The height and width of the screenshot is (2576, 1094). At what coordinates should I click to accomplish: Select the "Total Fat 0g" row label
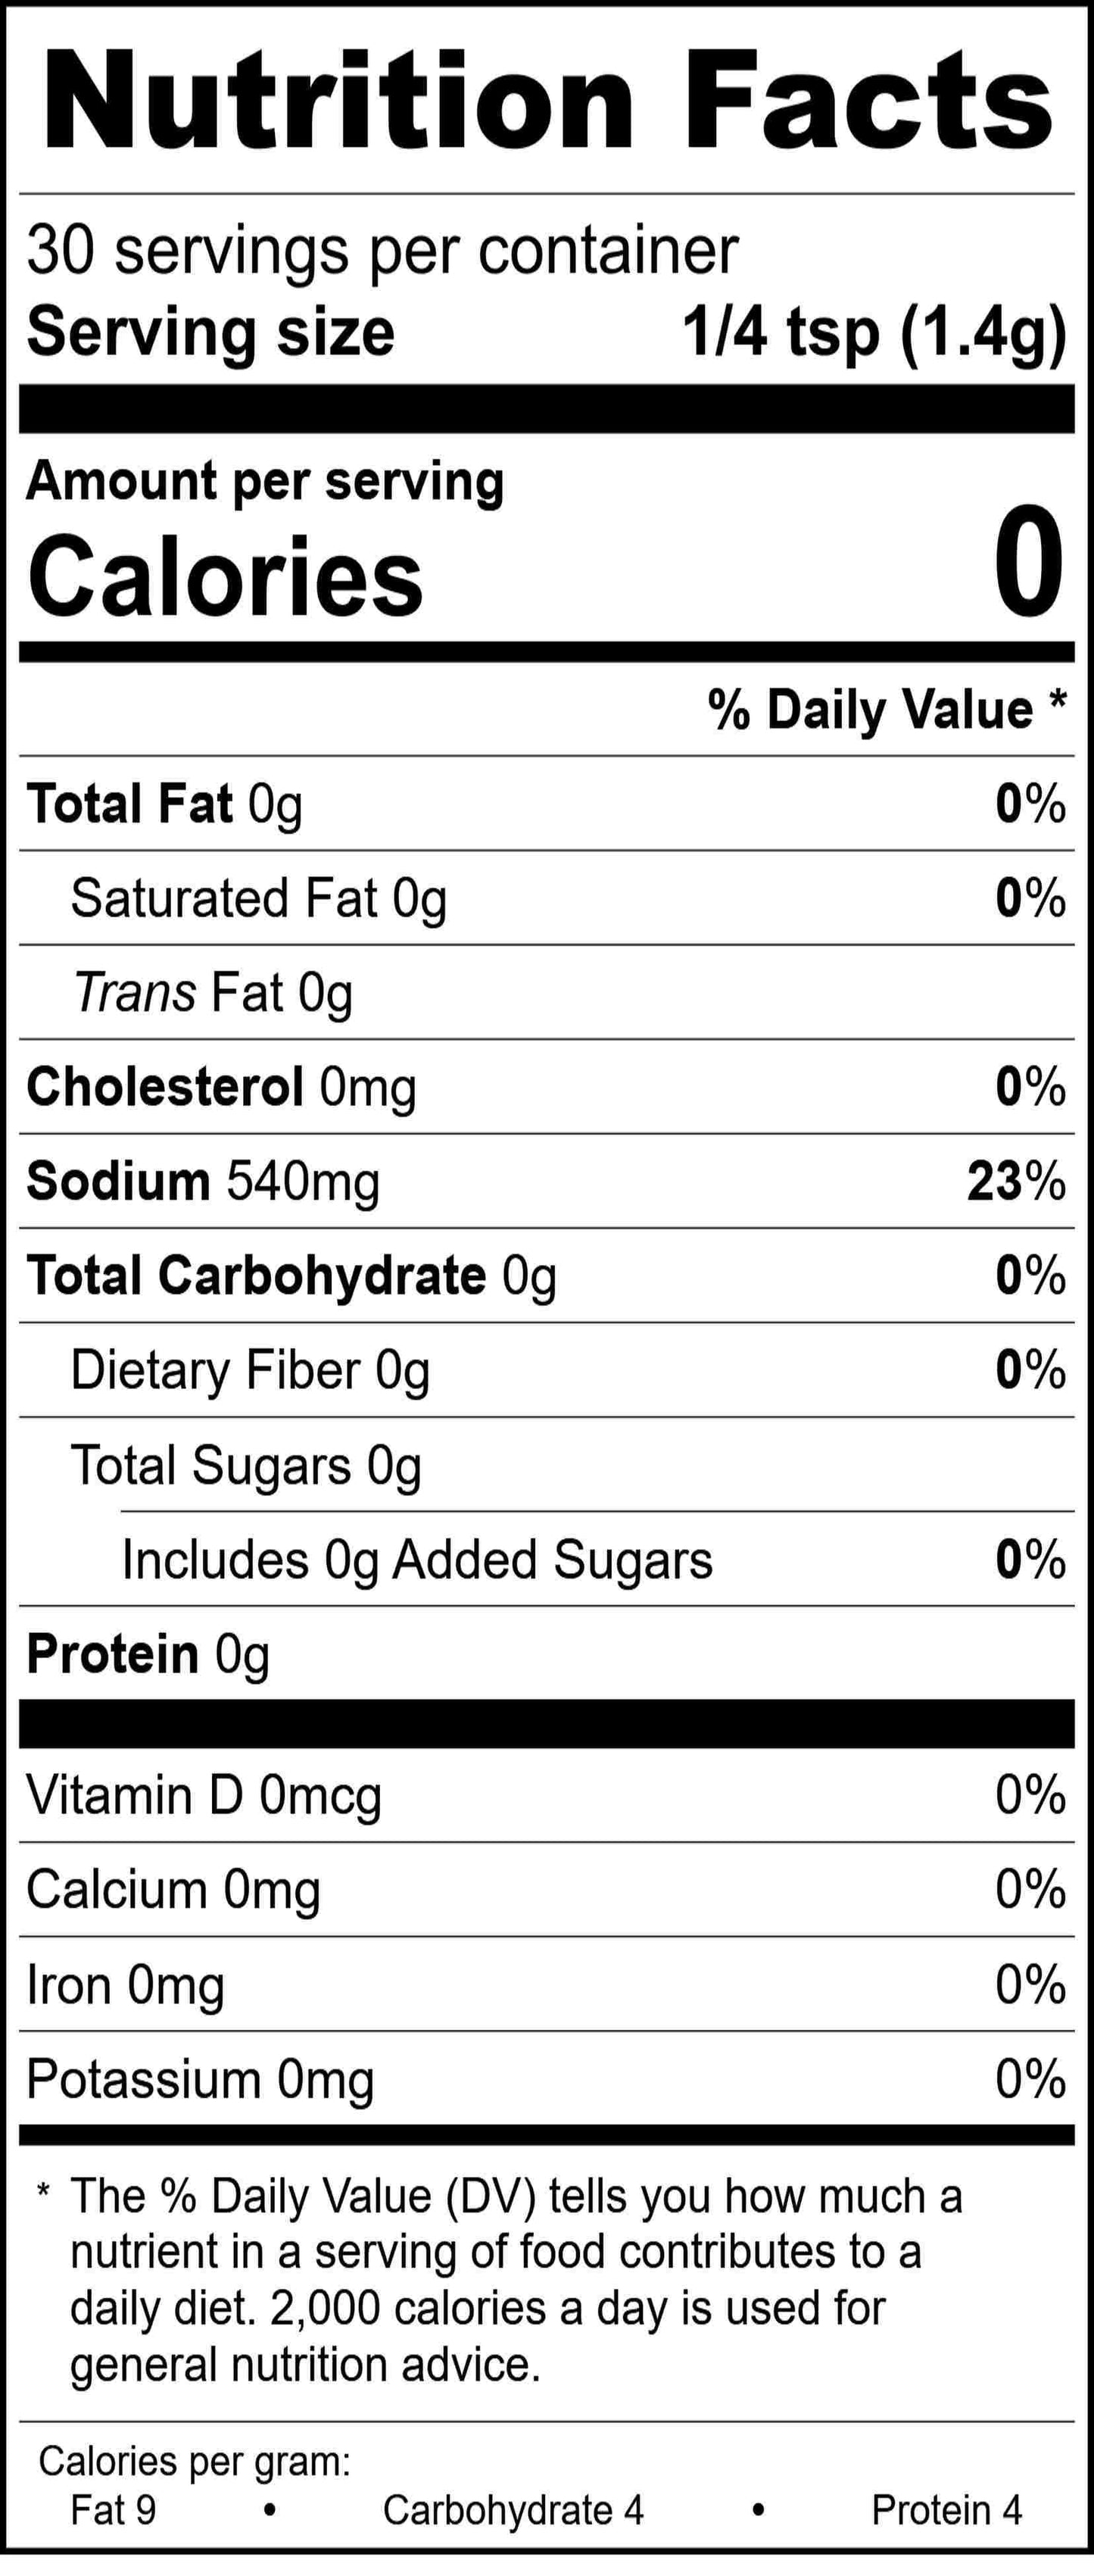tap(165, 804)
